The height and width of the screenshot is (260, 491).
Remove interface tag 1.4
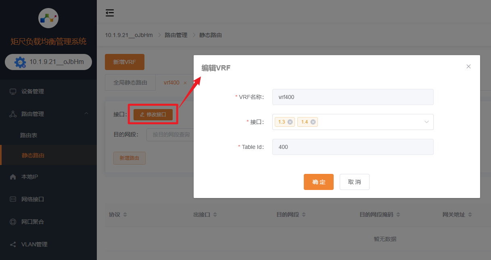coord(313,122)
